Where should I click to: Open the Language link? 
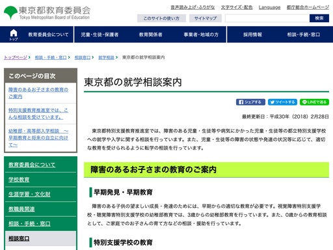coord(269,7)
